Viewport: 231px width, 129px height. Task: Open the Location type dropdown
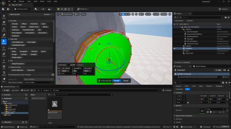(x=181, y=96)
